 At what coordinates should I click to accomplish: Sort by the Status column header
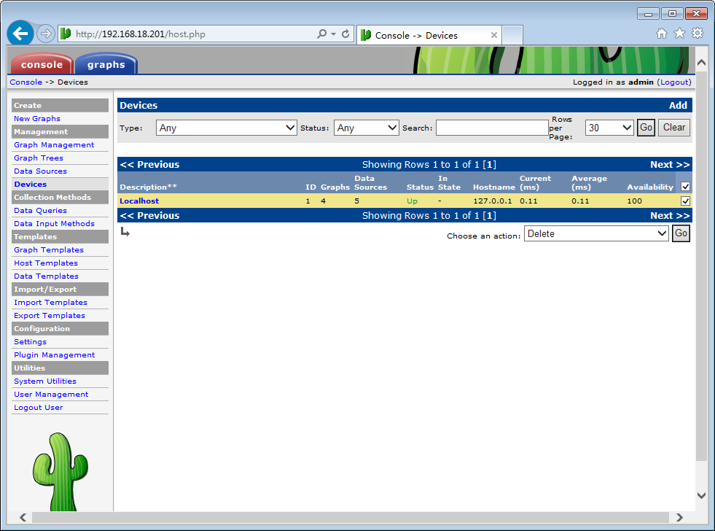420,187
